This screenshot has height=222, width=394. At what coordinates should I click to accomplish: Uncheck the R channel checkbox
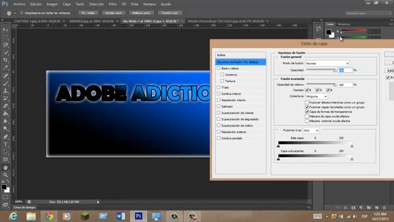pyautogui.click(x=307, y=90)
